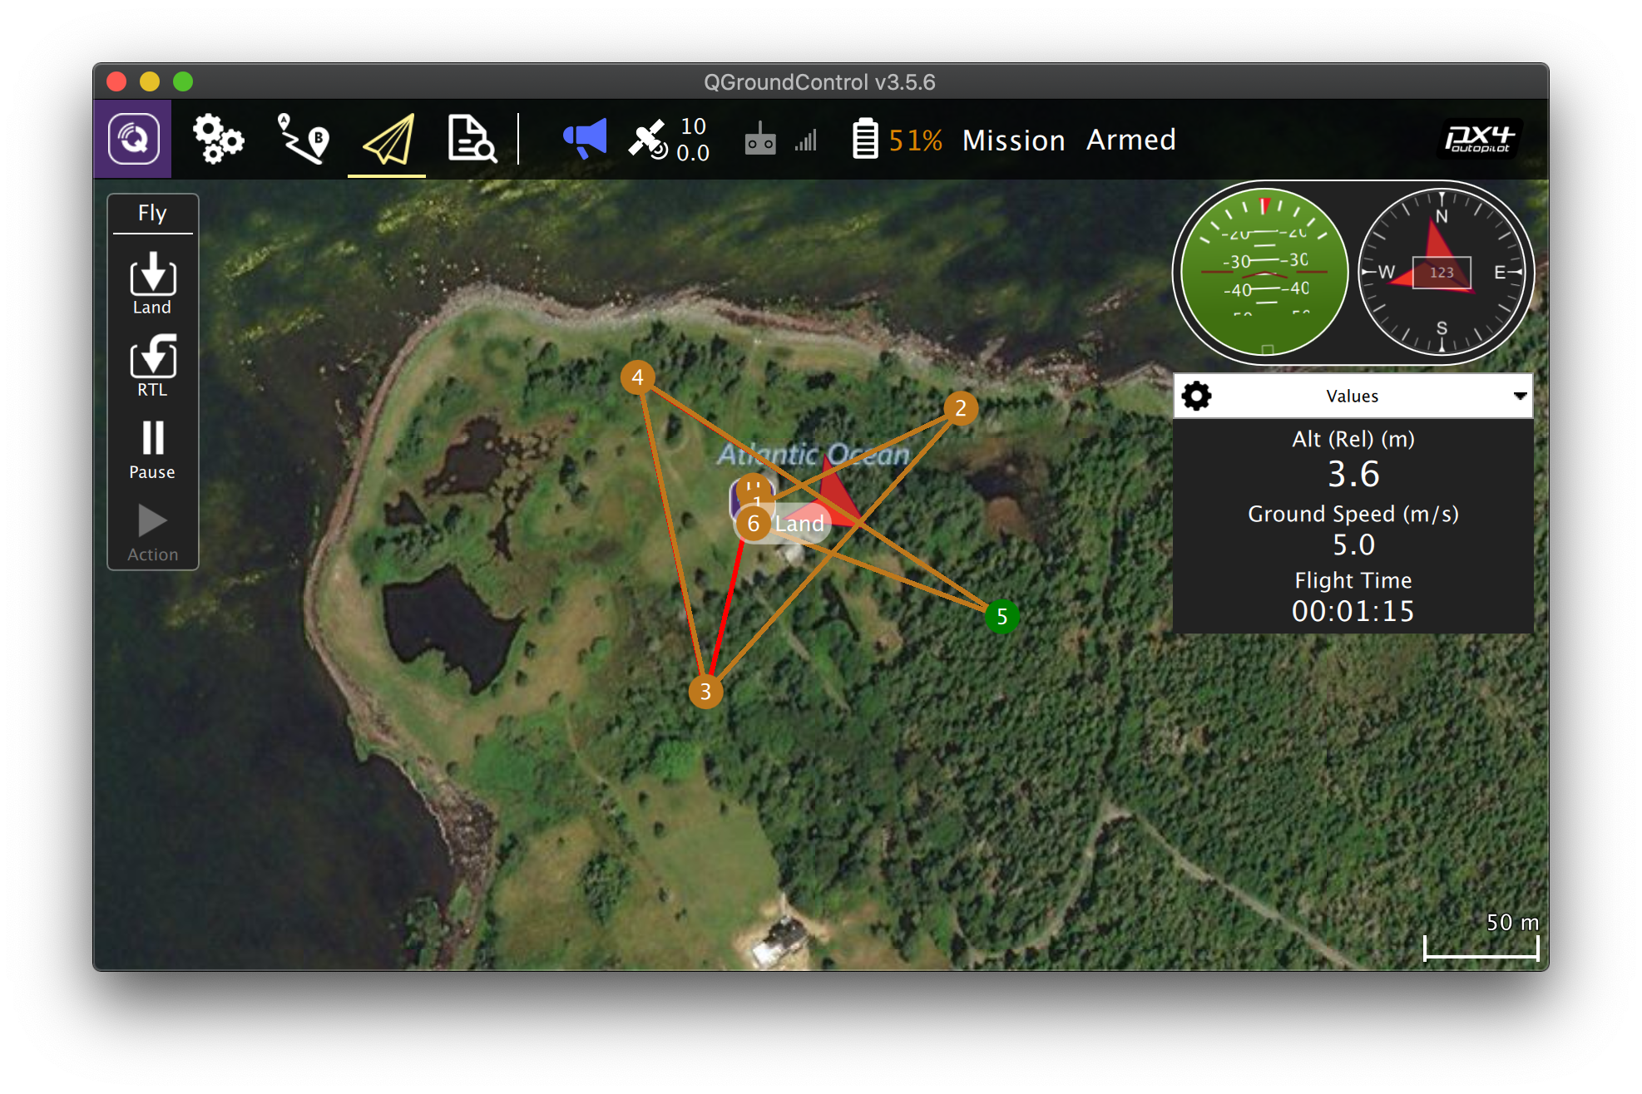
Task: Click the Ground Speed value 5.0
Action: point(1353,545)
